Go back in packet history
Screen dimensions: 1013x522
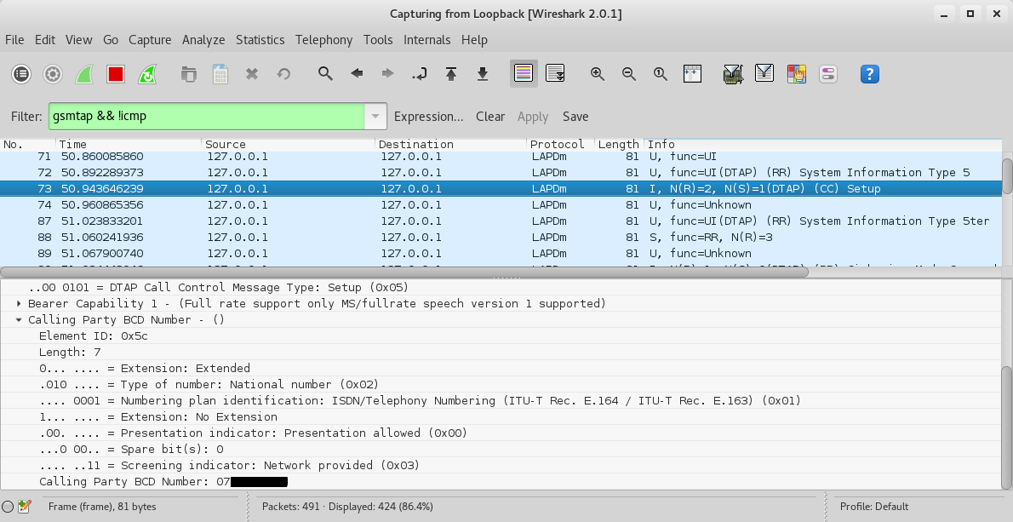(357, 73)
